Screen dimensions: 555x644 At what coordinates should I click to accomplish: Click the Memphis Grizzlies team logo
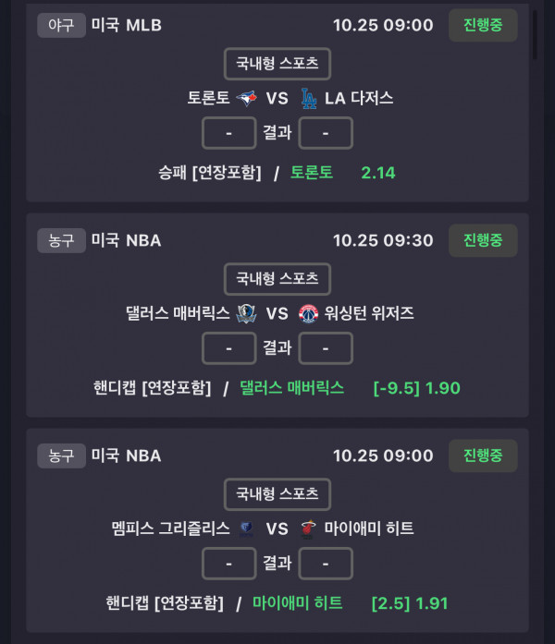pyautogui.click(x=245, y=529)
